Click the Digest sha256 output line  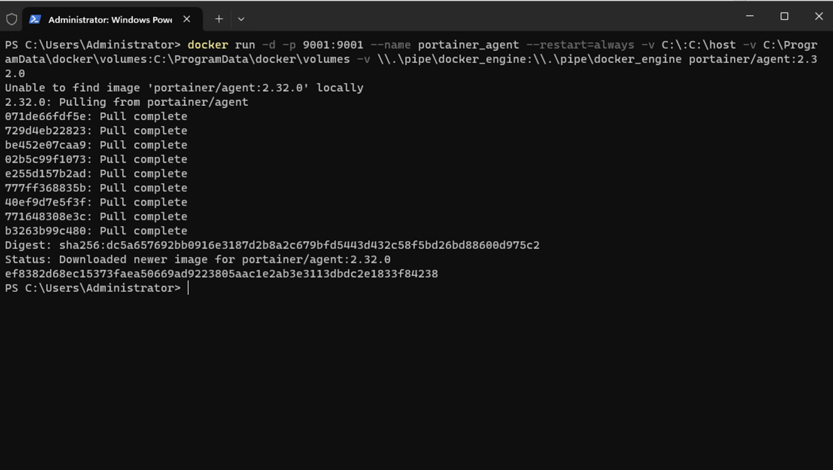[272, 245]
